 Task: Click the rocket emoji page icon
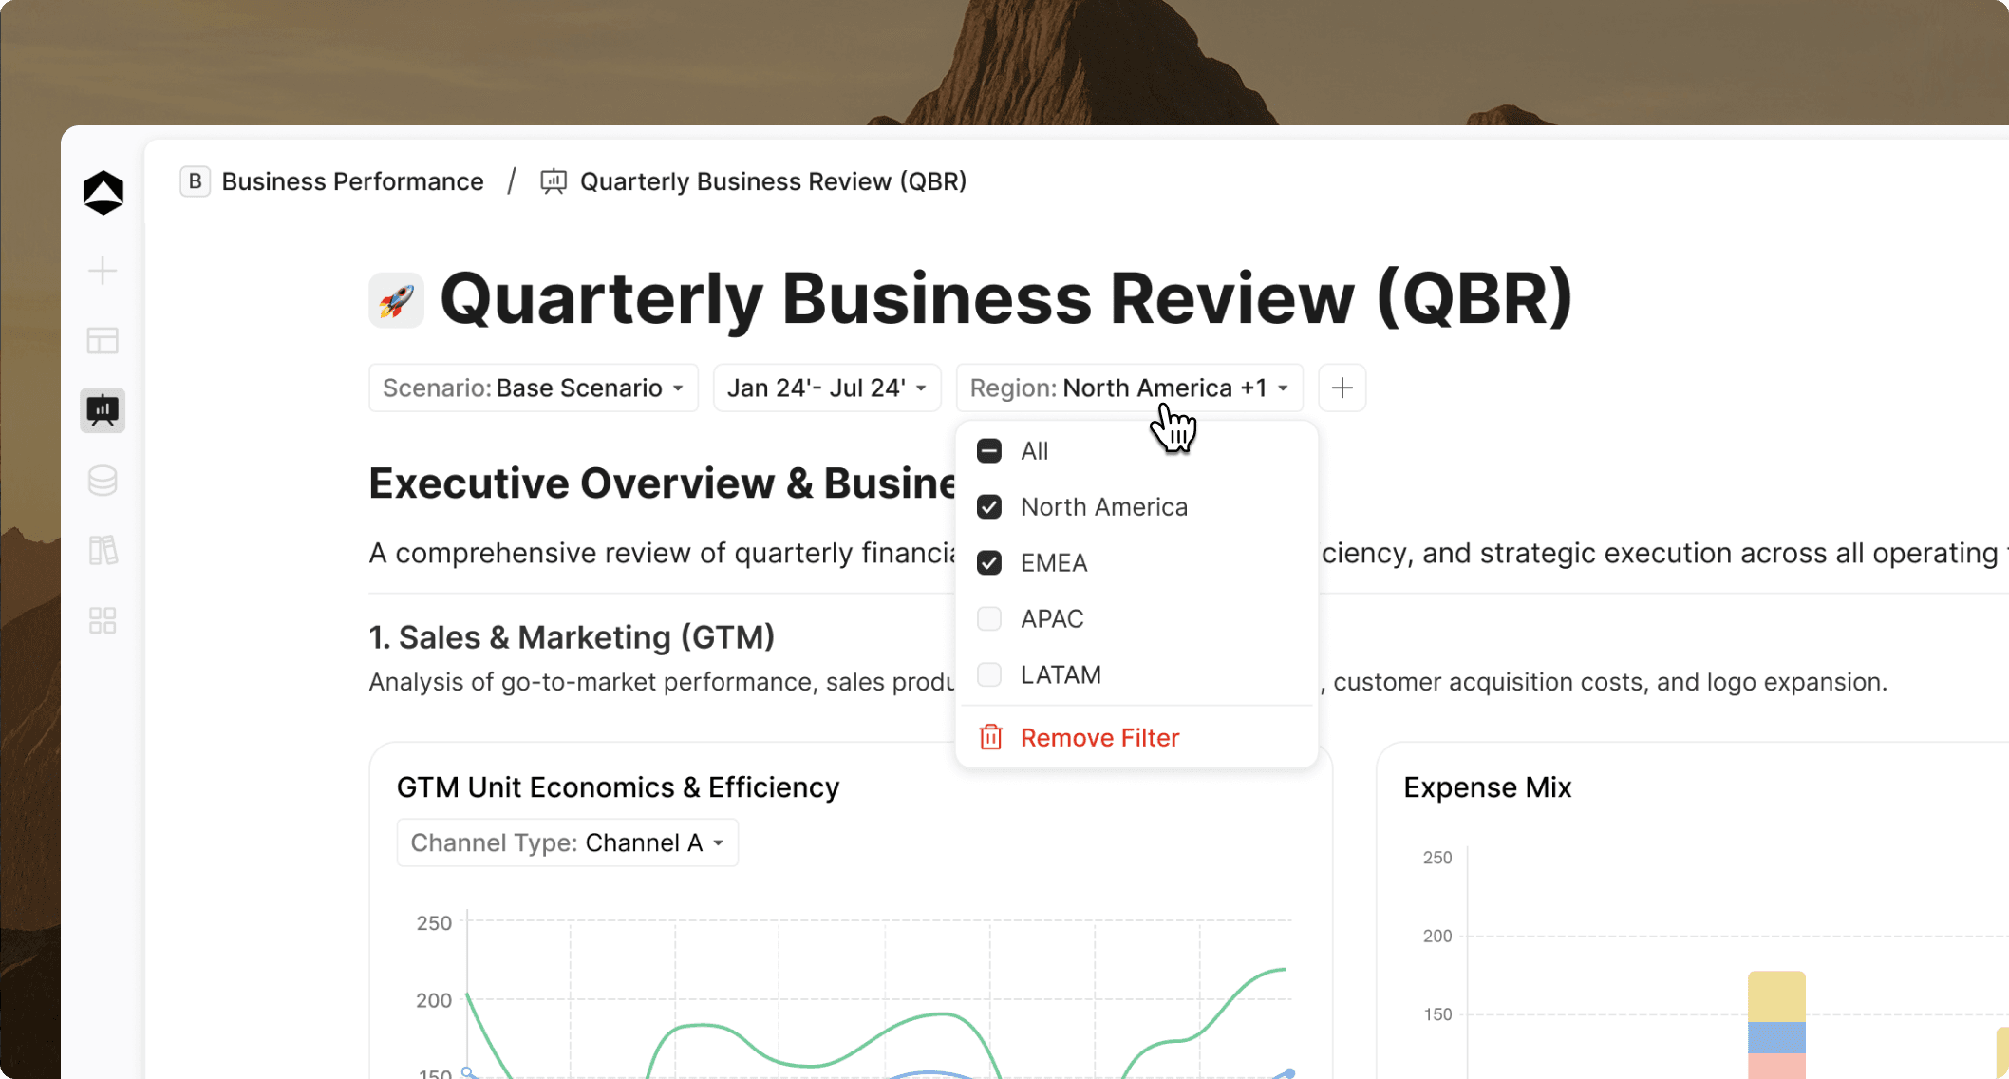(396, 300)
